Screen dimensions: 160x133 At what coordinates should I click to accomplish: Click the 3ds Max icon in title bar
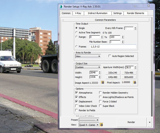61,7
